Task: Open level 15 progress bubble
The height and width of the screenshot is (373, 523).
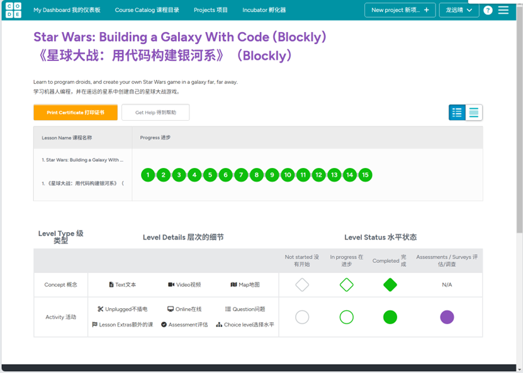Action: pos(365,175)
